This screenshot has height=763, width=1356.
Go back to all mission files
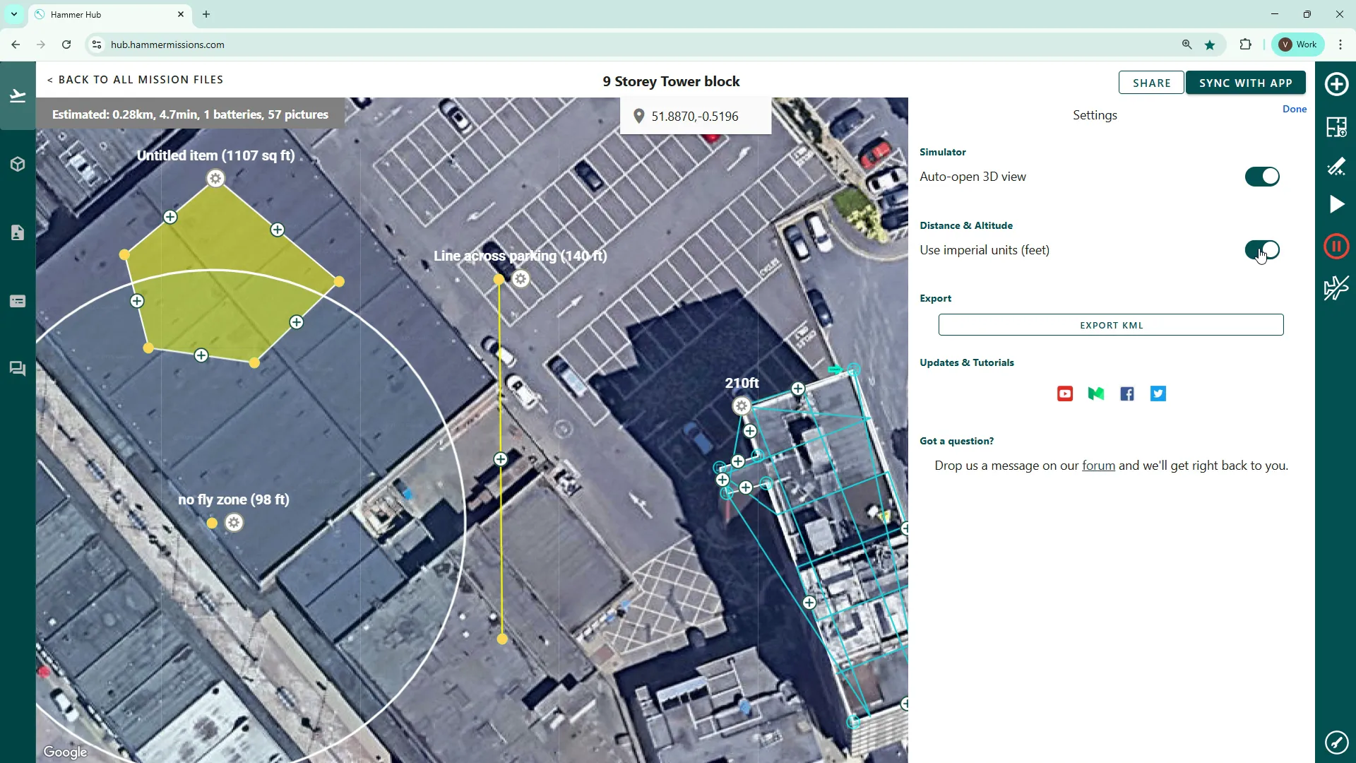click(136, 80)
